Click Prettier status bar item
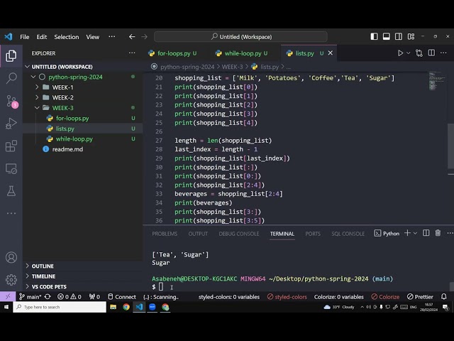 pos(420,297)
